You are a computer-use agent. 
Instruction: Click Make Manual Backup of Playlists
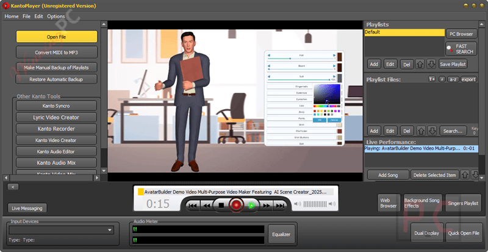click(x=56, y=67)
